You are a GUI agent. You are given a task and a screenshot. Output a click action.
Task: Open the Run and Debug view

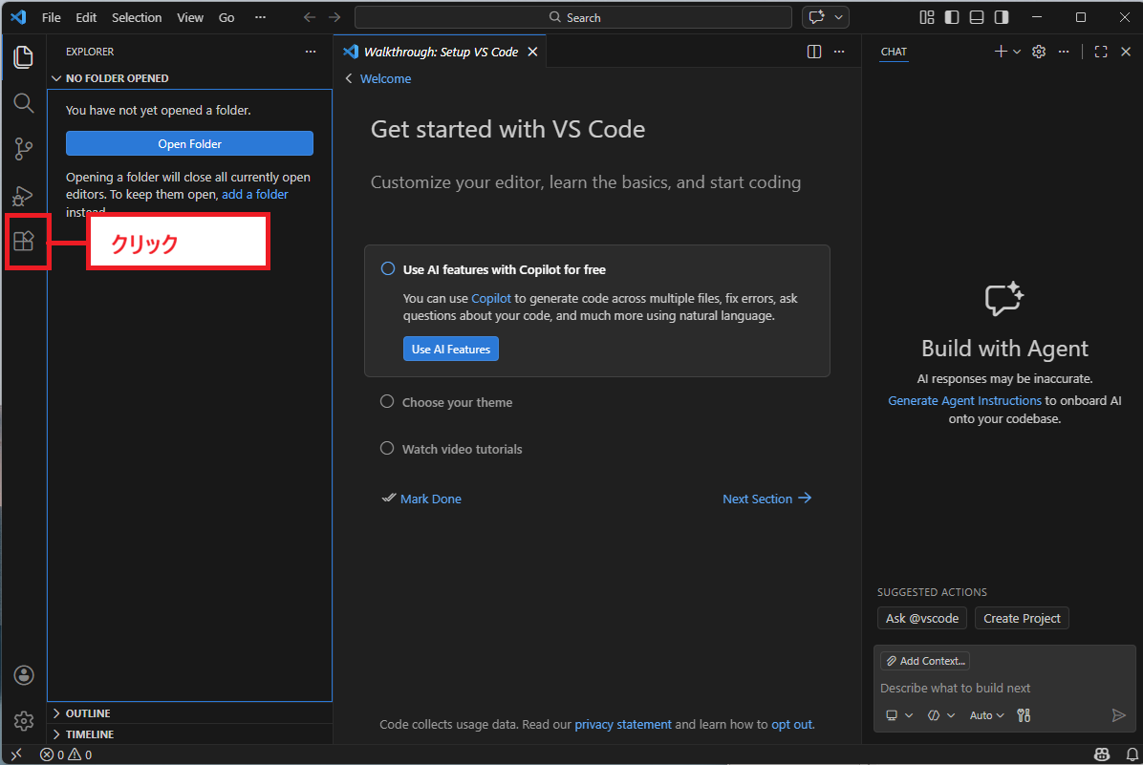point(24,196)
